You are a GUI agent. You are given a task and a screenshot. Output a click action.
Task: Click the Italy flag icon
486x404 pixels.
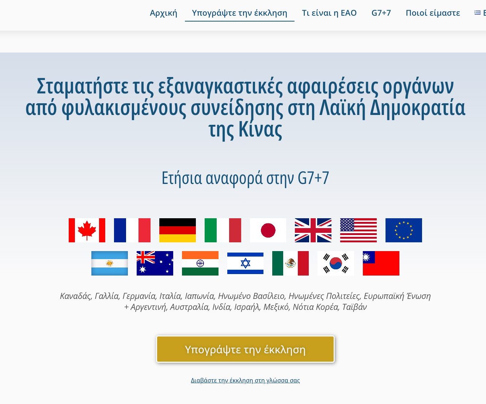[223, 230]
